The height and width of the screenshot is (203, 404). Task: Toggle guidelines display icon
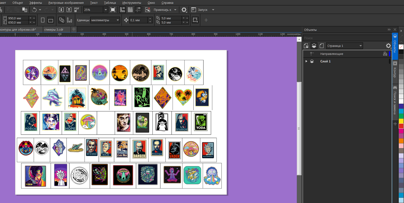point(138,10)
